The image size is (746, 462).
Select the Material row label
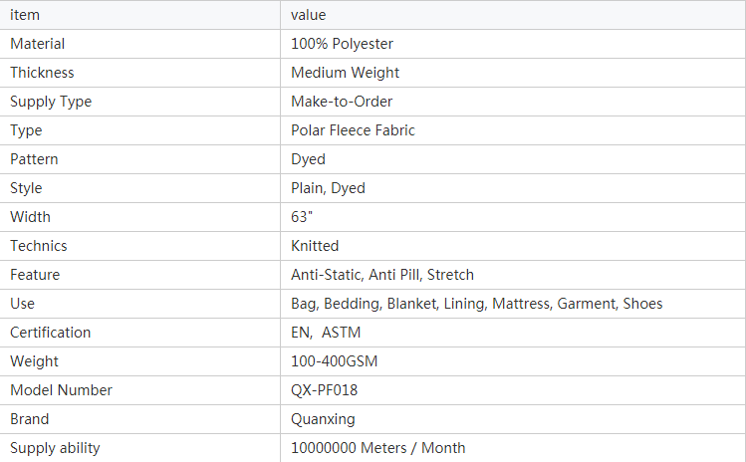click(37, 44)
